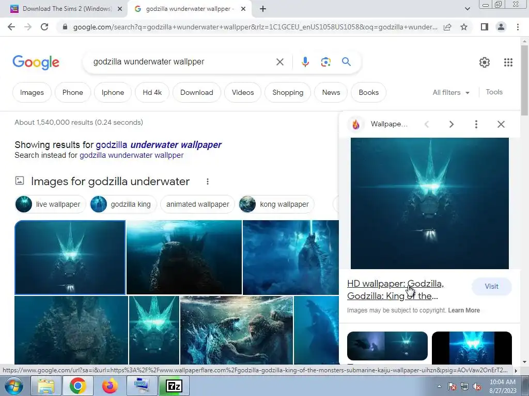The image size is (529, 396).
Task: Go to Google homepage via logo
Action: [36, 62]
